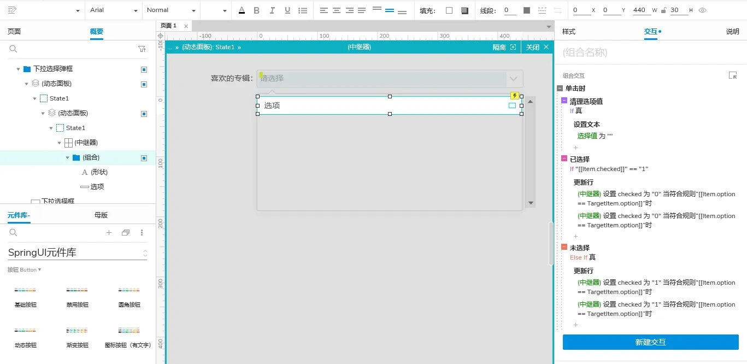Add action under 清理选项值 with plus
The image size is (747, 364).
575,148
